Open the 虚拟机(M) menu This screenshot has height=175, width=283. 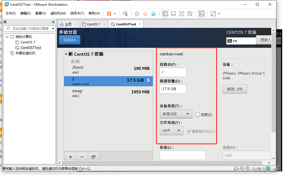click(x=58, y=13)
